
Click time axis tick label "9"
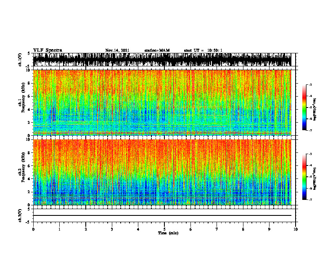[x=269, y=229]
